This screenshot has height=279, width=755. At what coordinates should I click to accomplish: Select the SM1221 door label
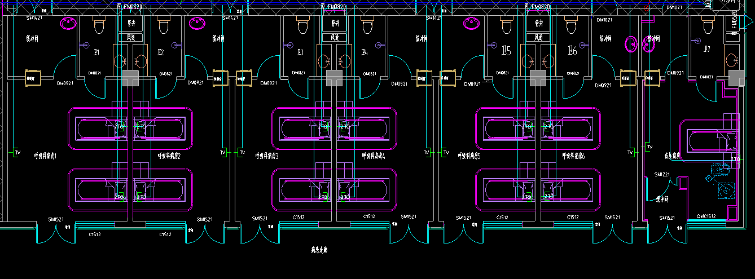click(x=662, y=175)
